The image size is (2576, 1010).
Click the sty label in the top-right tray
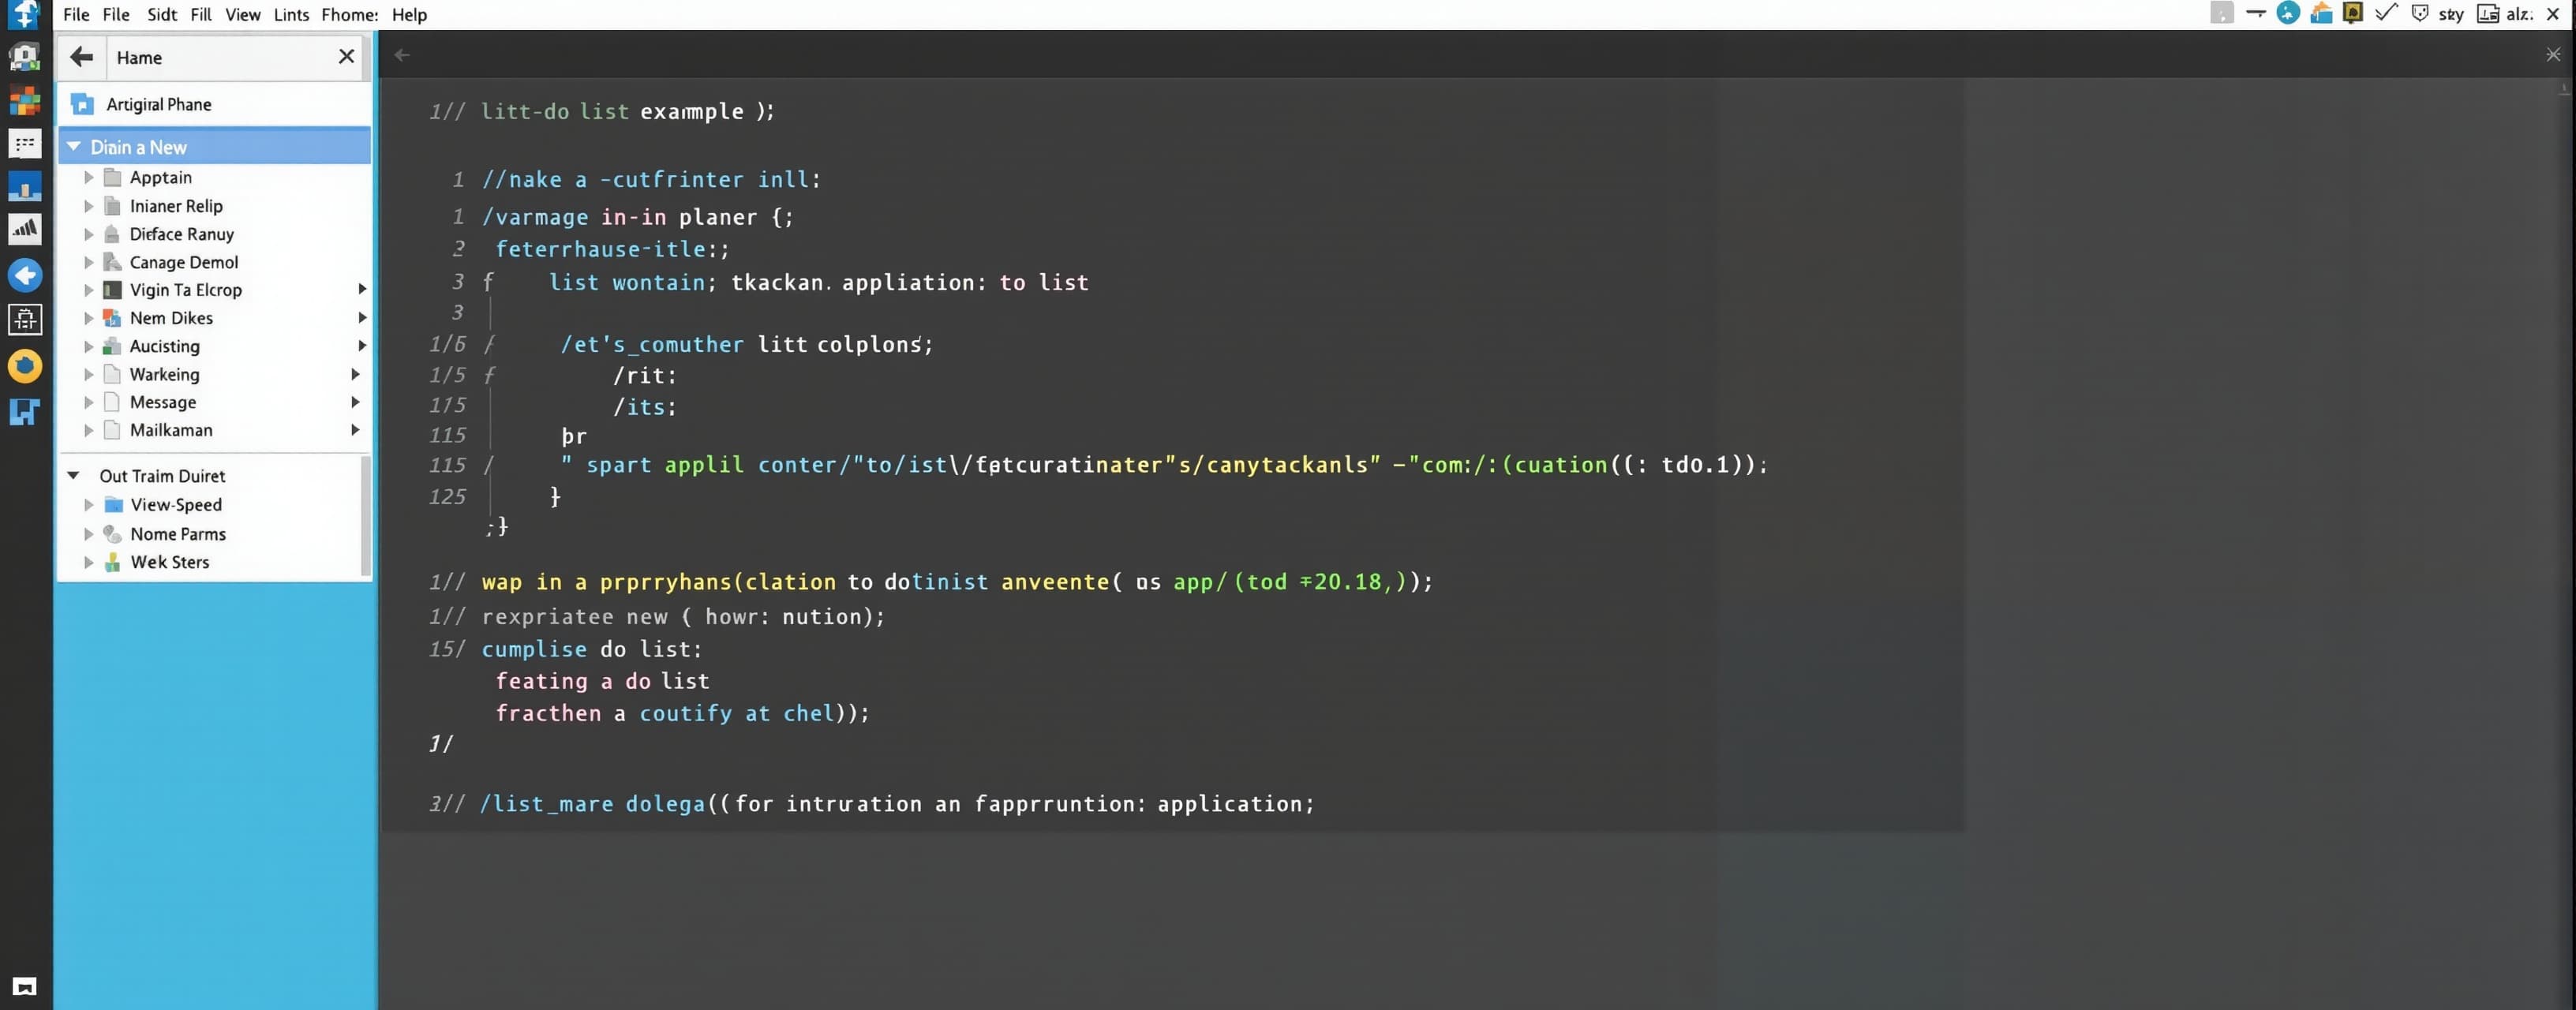(x=2451, y=14)
